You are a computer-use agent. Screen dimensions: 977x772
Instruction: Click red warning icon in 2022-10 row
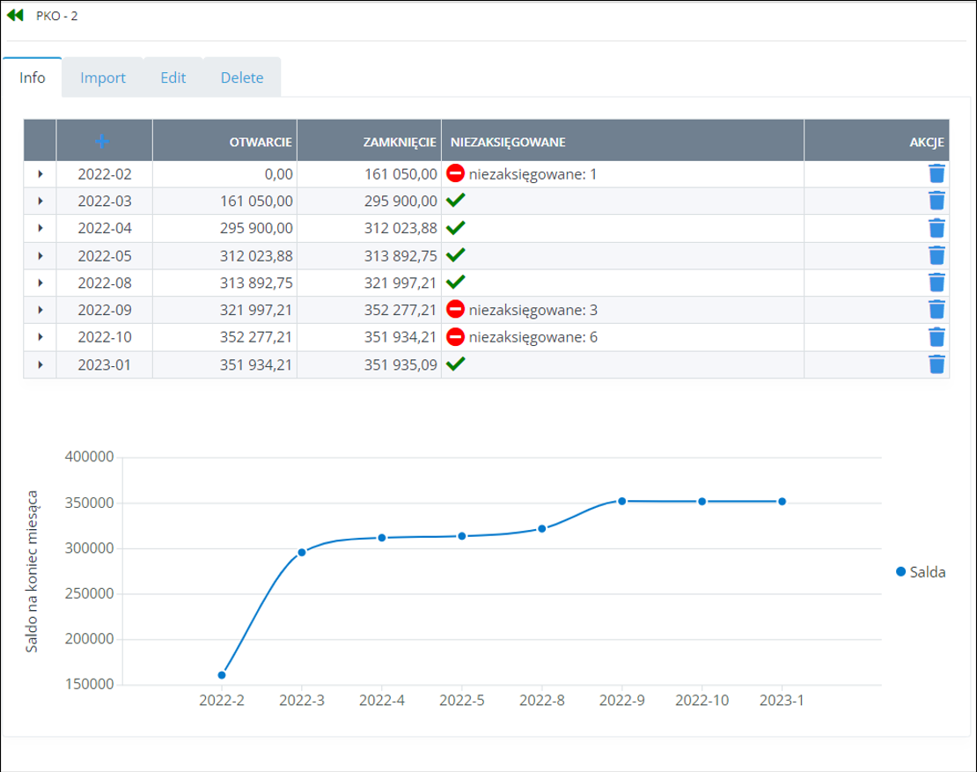456,337
